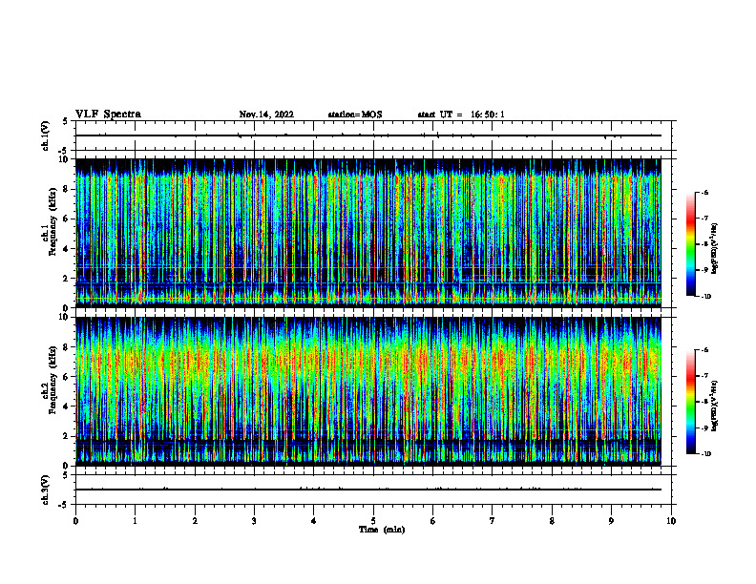This screenshot has height=584, width=756.
Task: Click the "station=MOS" header label
Action: (355, 115)
